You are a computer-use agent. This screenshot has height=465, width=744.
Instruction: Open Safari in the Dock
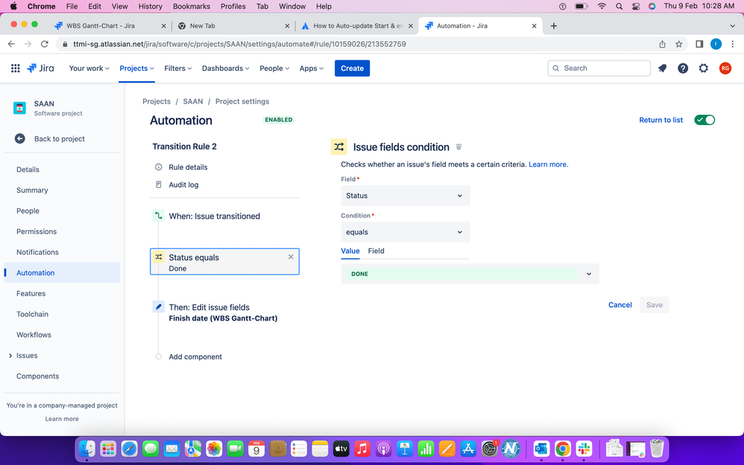[x=129, y=449]
